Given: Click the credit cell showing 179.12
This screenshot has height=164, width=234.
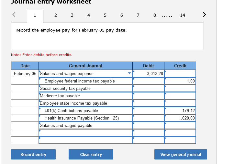Looking at the screenshot, I should (180, 111).
